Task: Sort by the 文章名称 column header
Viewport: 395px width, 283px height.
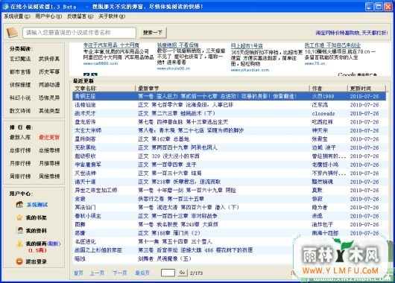Action: [x=104, y=89]
